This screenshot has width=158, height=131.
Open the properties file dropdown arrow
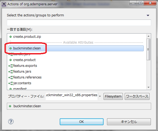pyautogui.click(x=100, y=96)
